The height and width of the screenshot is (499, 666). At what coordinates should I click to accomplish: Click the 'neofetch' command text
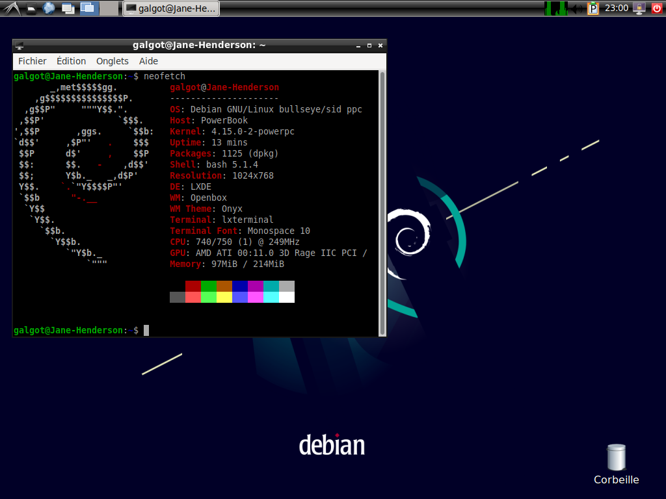tap(165, 77)
